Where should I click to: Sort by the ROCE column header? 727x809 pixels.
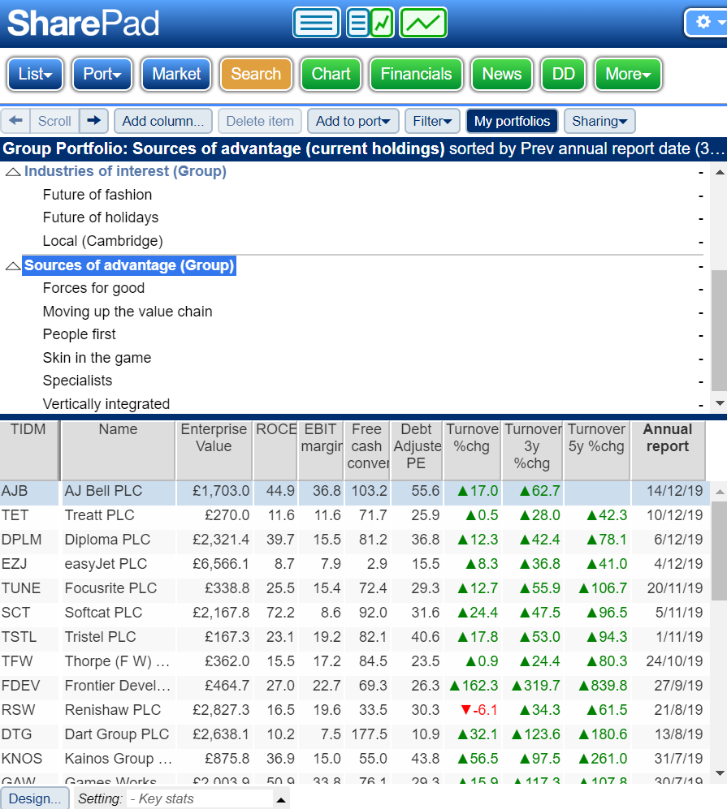click(x=275, y=450)
